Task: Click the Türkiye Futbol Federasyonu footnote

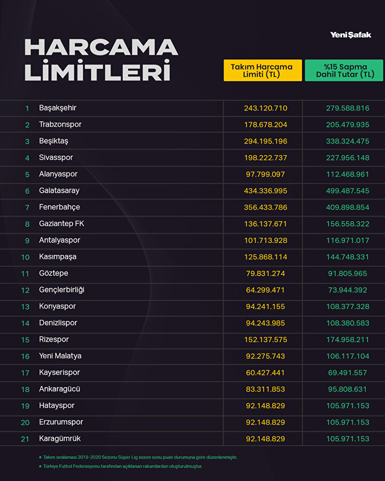Action: pyautogui.click(x=123, y=467)
